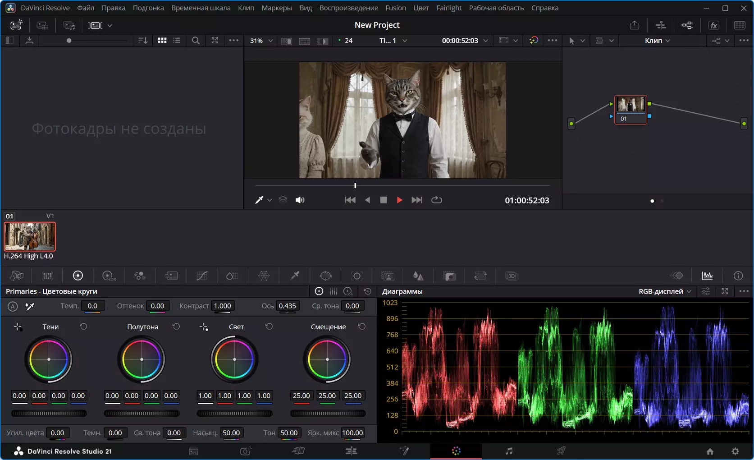Image resolution: width=754 pixels, height=460 pixels.
Task: Open the viewer zoom 31% dropdown
Action: coord(261,41)
